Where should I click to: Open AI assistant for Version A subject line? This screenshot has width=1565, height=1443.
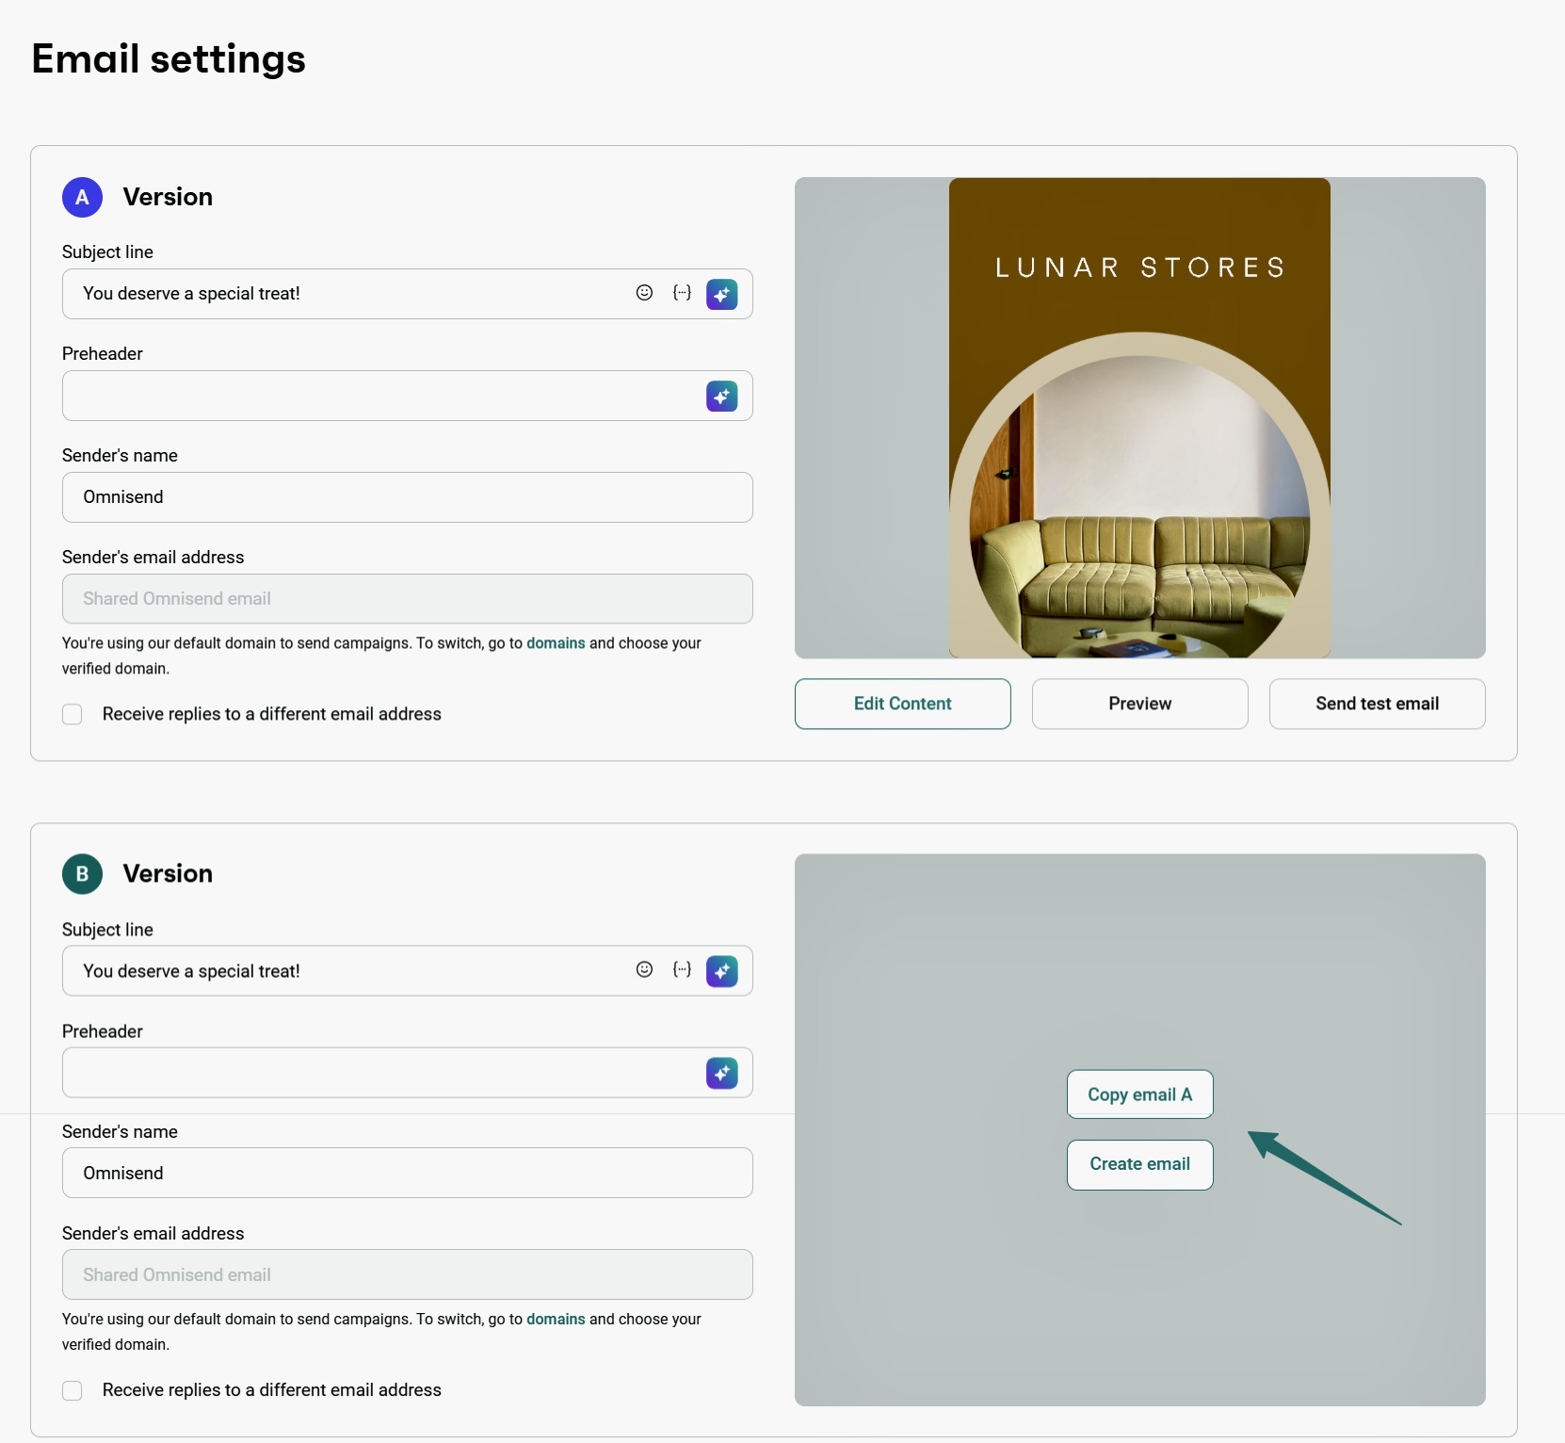721,294
